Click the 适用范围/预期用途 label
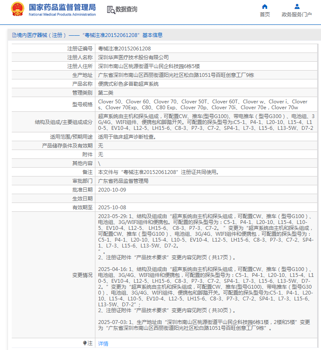 71,137
